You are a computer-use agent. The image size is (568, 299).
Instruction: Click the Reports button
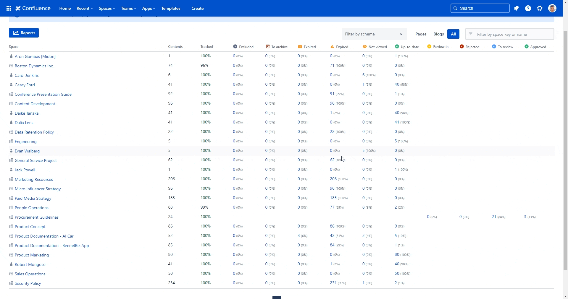[24, 33]
